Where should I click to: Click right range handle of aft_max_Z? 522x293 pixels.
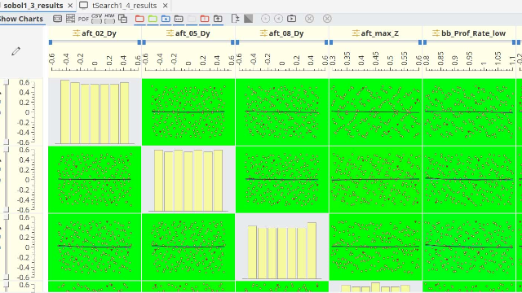tap(420, 42)
